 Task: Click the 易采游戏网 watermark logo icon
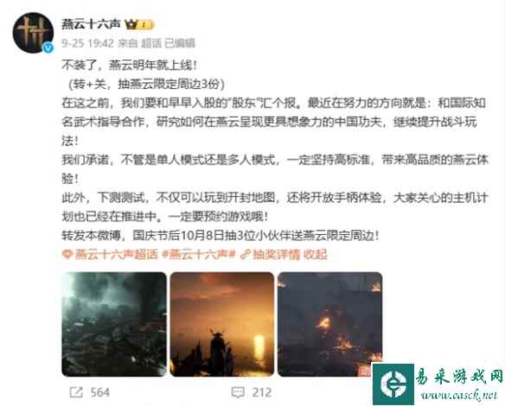(393, 384)
